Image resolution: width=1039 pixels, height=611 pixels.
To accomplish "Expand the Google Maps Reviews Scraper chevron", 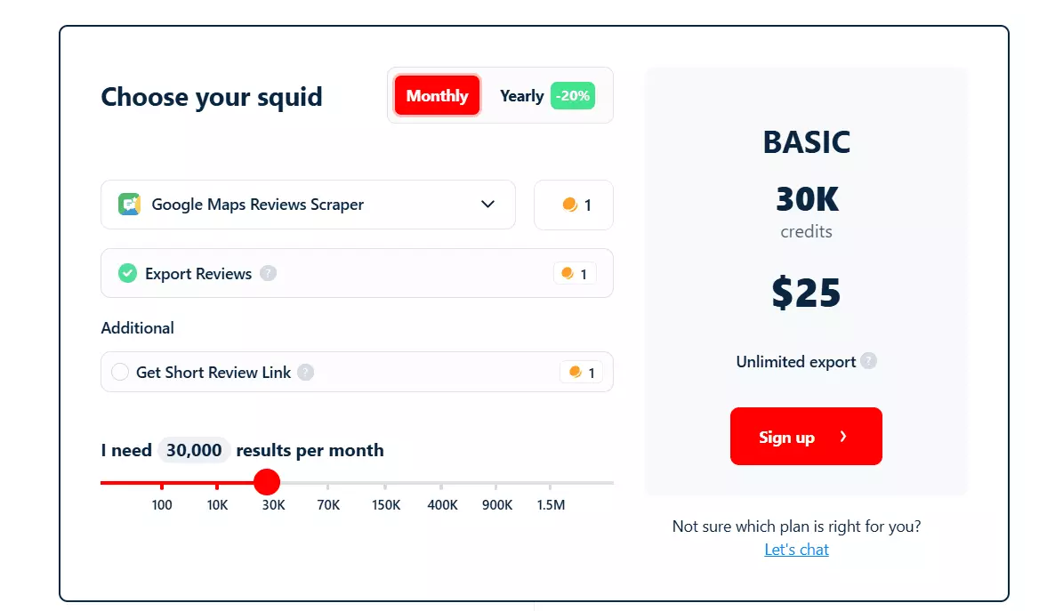I will pyautogui.click(x=487, y=205).
